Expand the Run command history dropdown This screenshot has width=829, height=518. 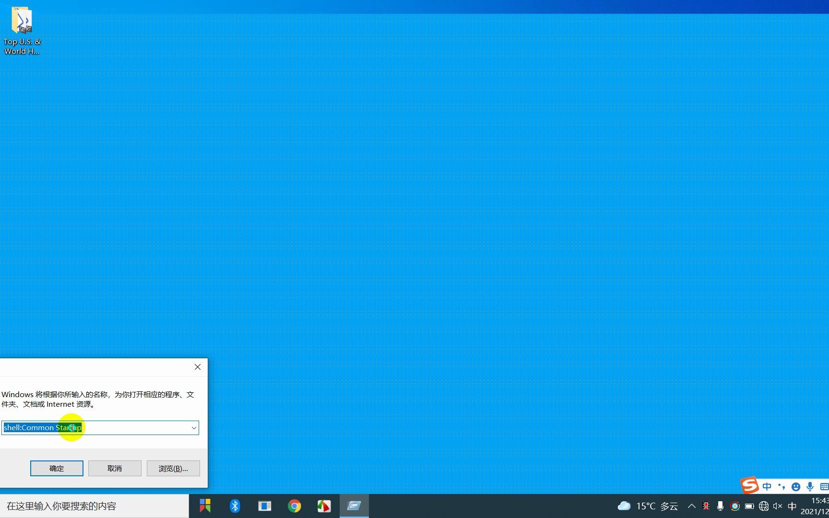tap(194, 428)
